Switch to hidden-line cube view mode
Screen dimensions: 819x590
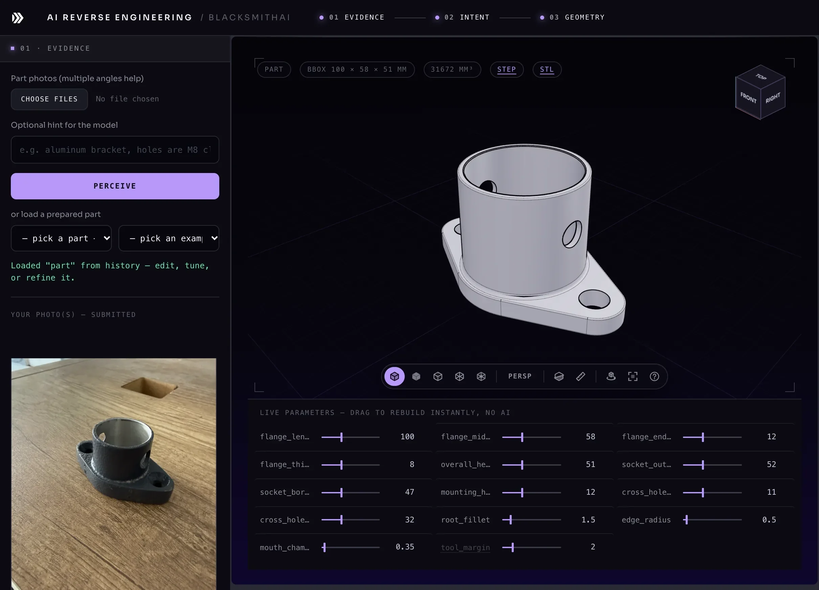438,376
